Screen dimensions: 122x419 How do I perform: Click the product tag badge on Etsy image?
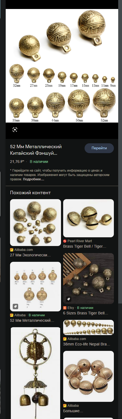pos(69,299)
